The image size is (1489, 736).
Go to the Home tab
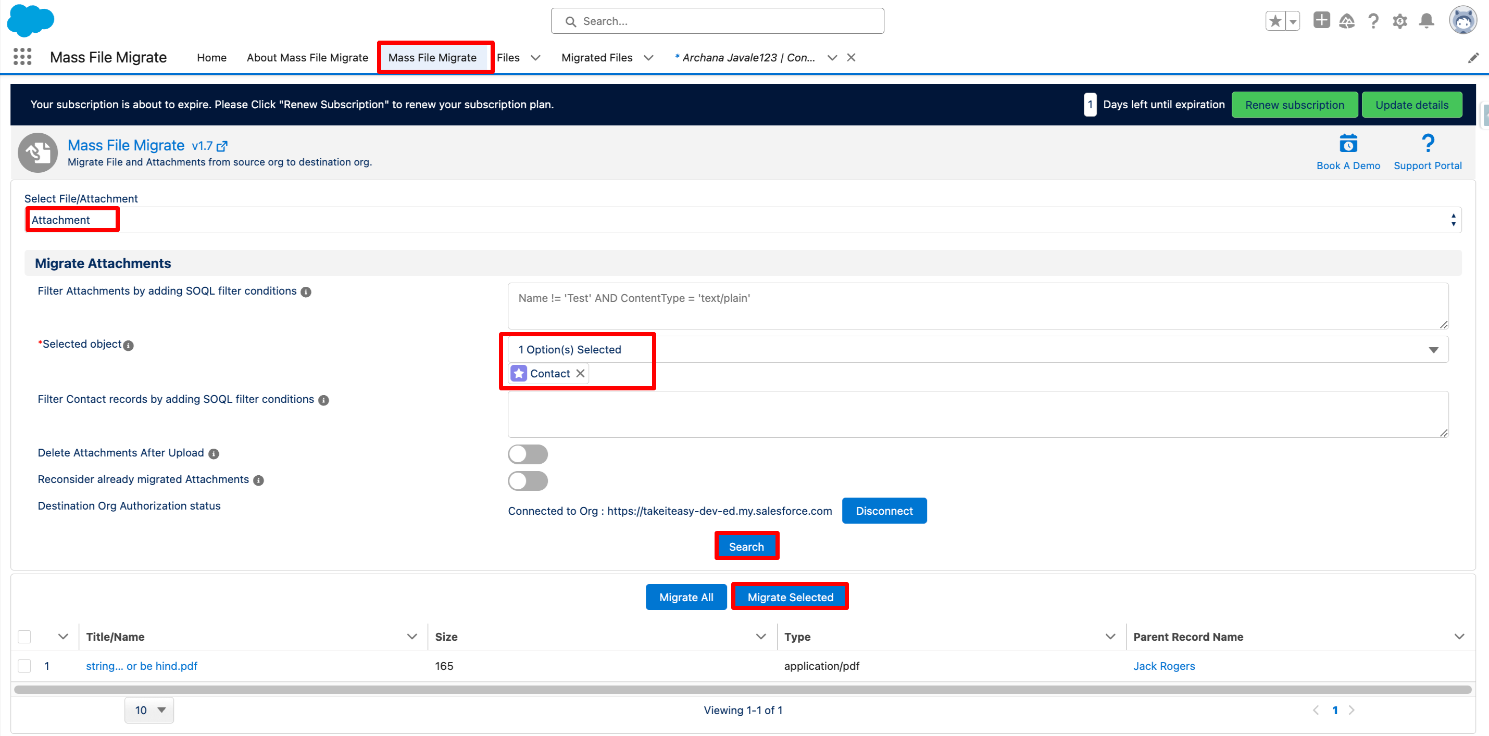[x=211, y=58]
